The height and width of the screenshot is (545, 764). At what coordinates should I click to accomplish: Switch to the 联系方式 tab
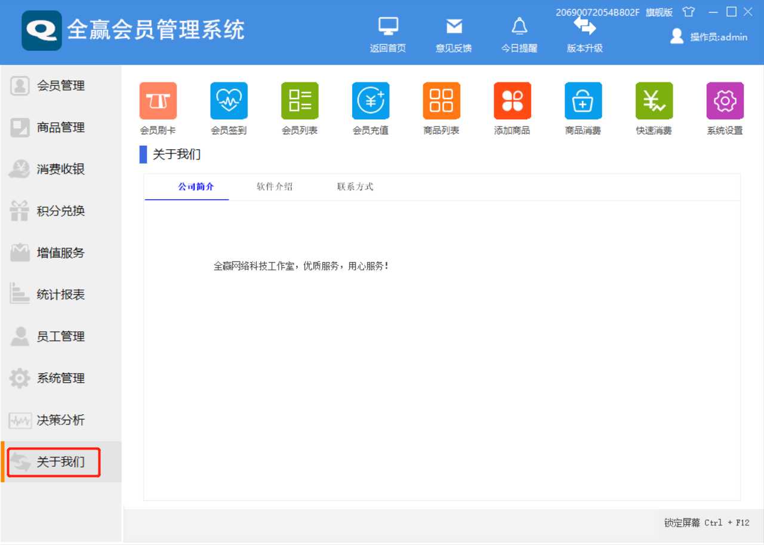click(x=355, y=186)
